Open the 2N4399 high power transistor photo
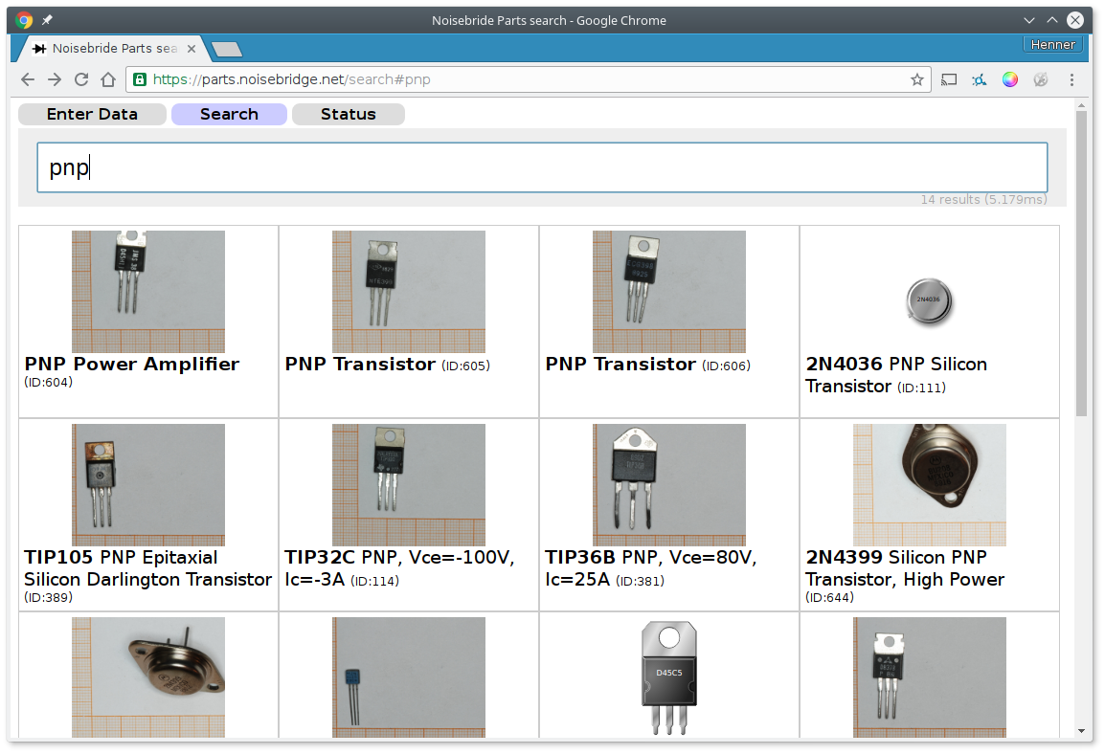 (930, 484)
